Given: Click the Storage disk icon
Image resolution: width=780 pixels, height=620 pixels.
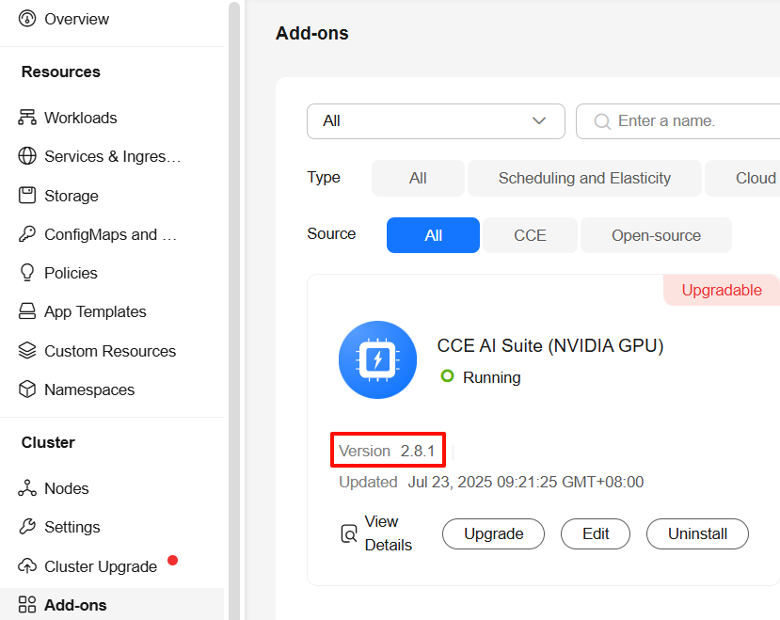Looking at the screenshot, I should [27, 195].
